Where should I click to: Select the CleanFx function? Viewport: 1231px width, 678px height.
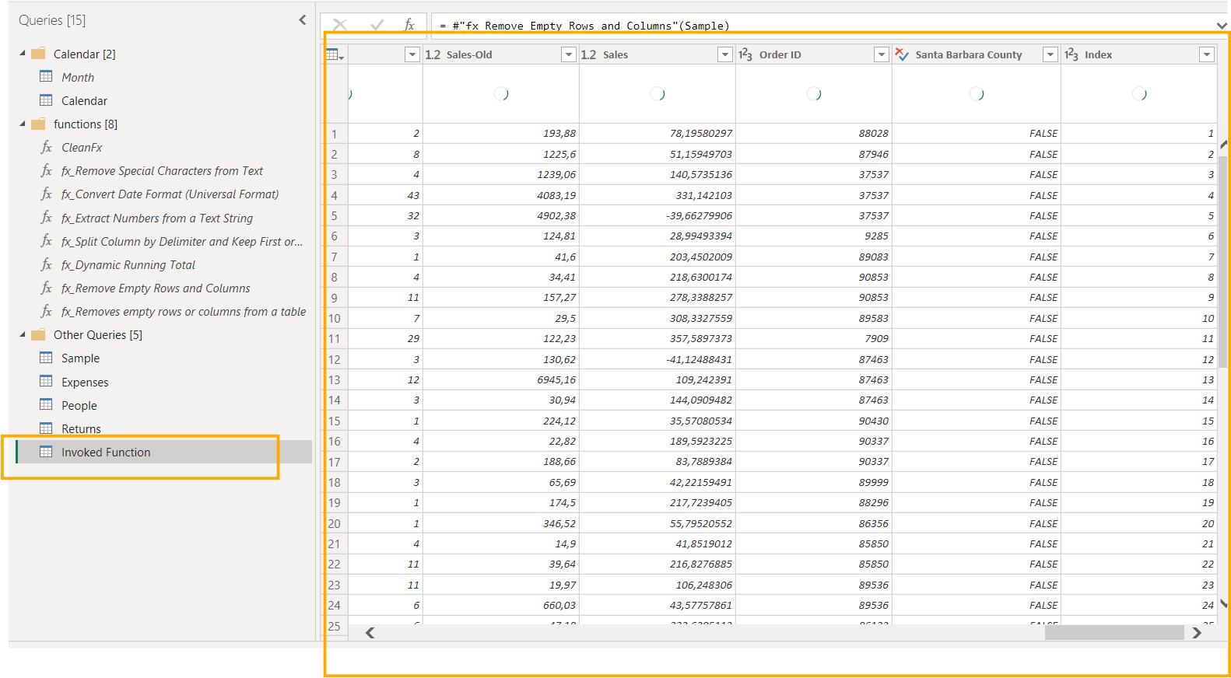coord(82,148)
